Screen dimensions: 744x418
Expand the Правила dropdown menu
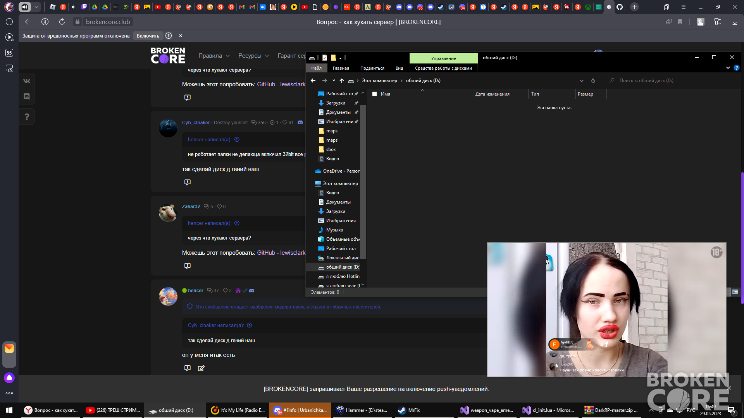tap(214, 56)
